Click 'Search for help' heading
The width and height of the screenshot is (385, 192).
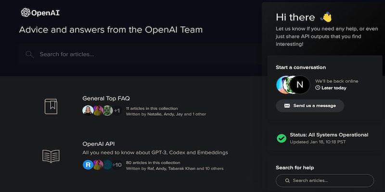295,168
